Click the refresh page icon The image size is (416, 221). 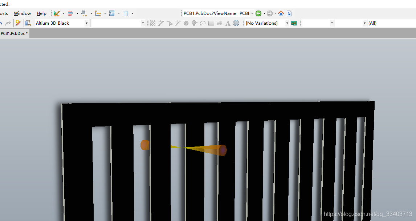point(289,13)
